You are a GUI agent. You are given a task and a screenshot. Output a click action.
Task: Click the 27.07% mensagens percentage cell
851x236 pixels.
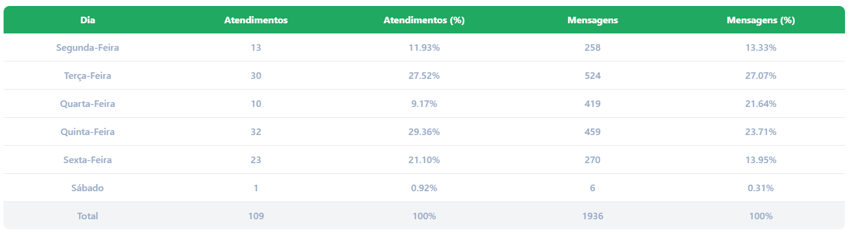pos(761,76)
